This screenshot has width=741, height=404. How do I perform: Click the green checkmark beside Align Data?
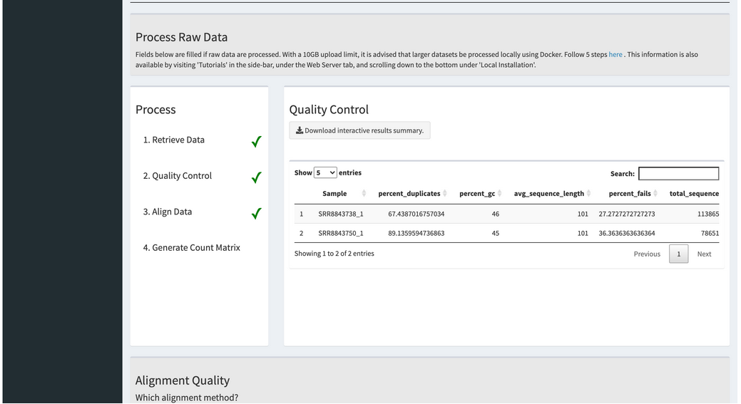pos(256,213)
